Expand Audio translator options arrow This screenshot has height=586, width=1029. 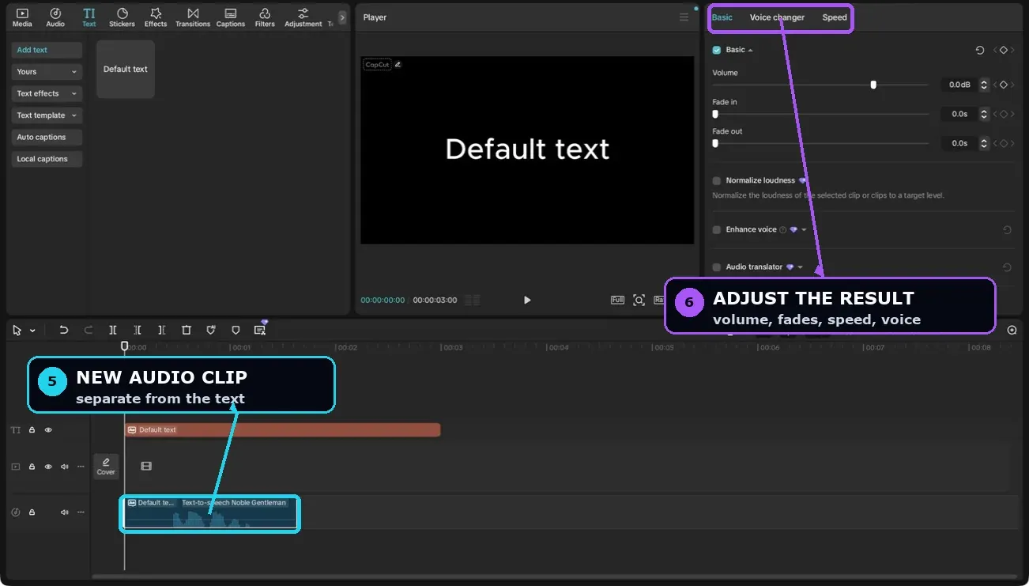[800, 267]
